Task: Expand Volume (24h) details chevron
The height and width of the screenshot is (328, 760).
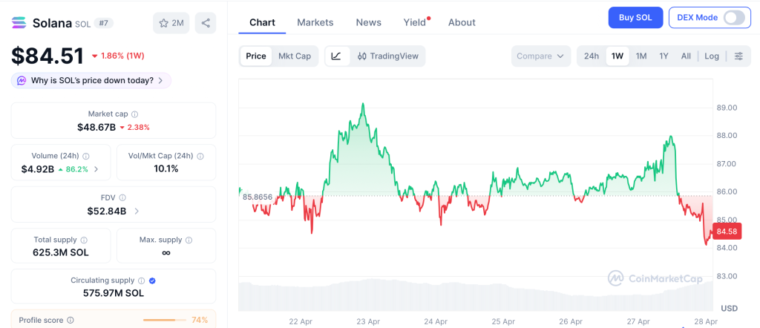Action: point(96,169)
